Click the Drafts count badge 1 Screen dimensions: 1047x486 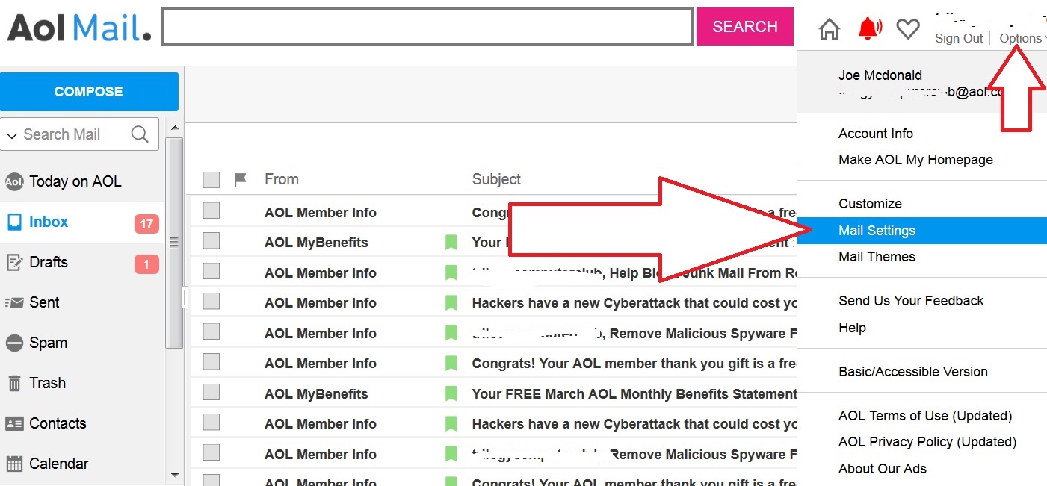coord(146,264)
